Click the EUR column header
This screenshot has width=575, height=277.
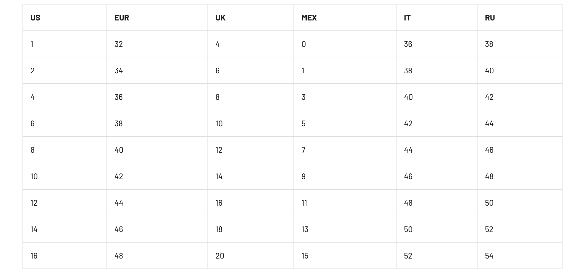pos(157,17)
